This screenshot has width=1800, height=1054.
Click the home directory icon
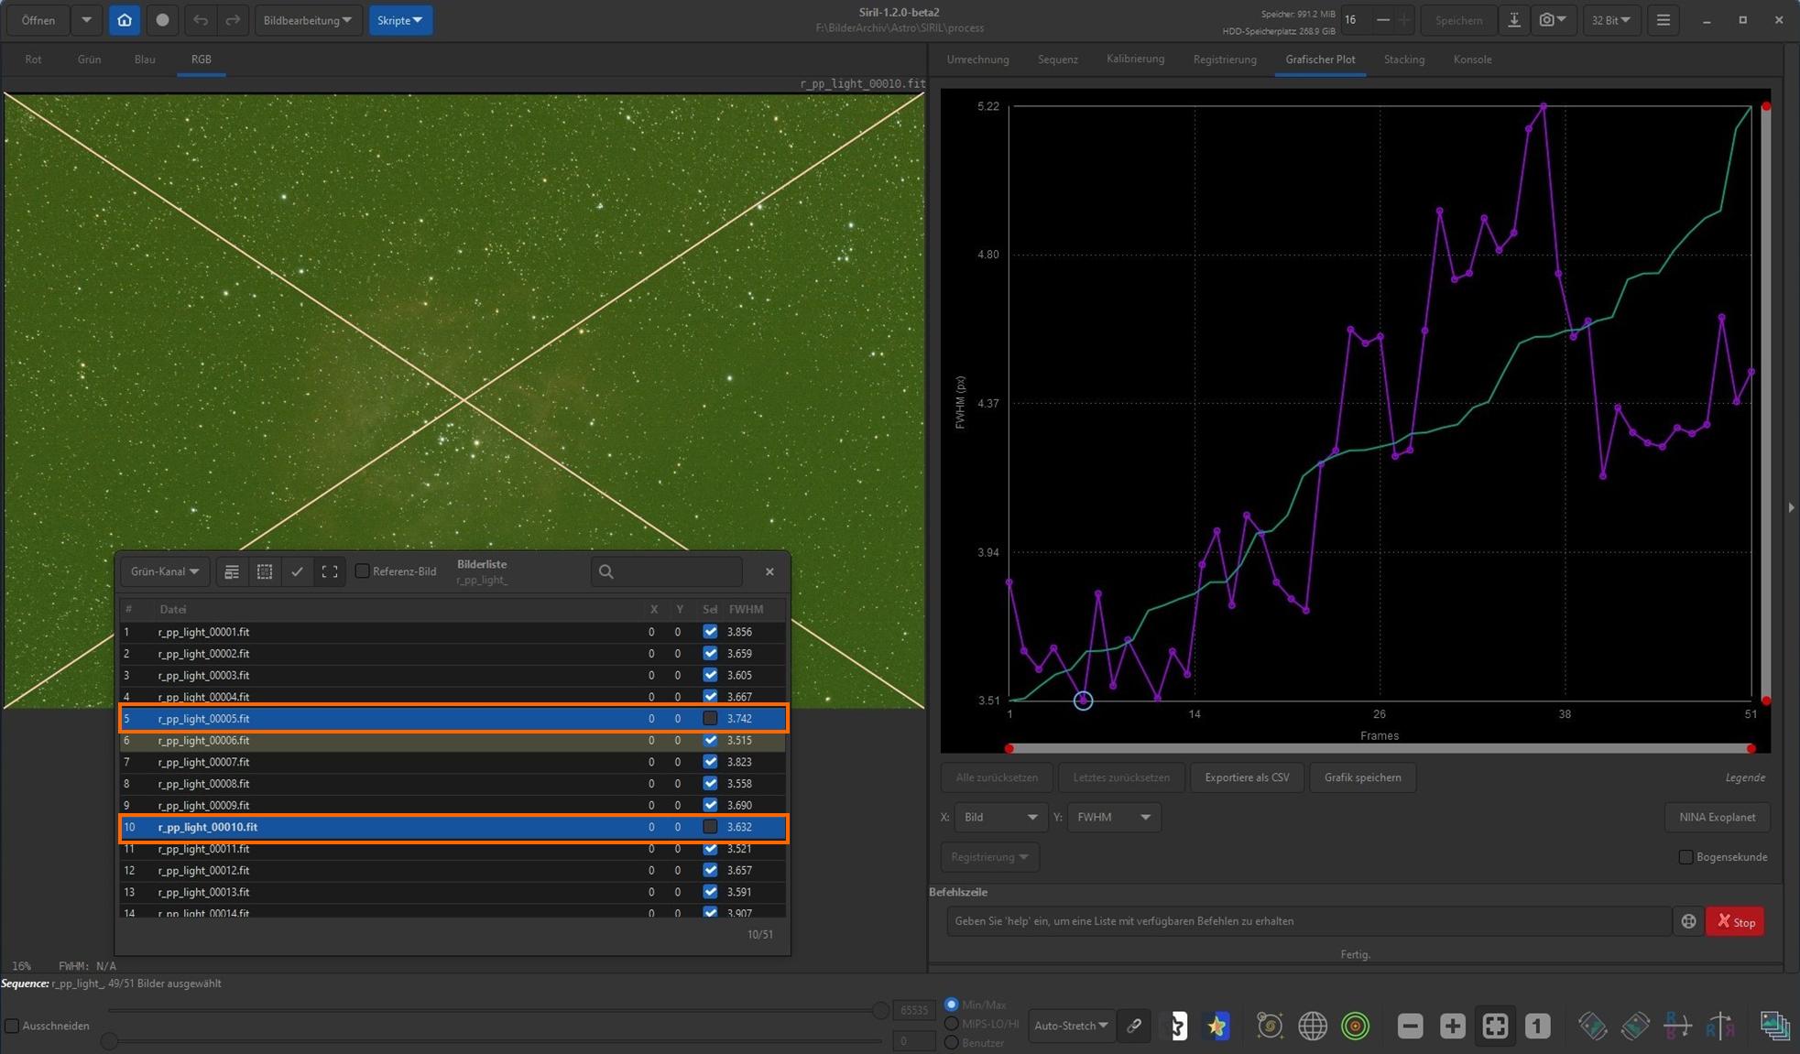[x=125, y=20]
